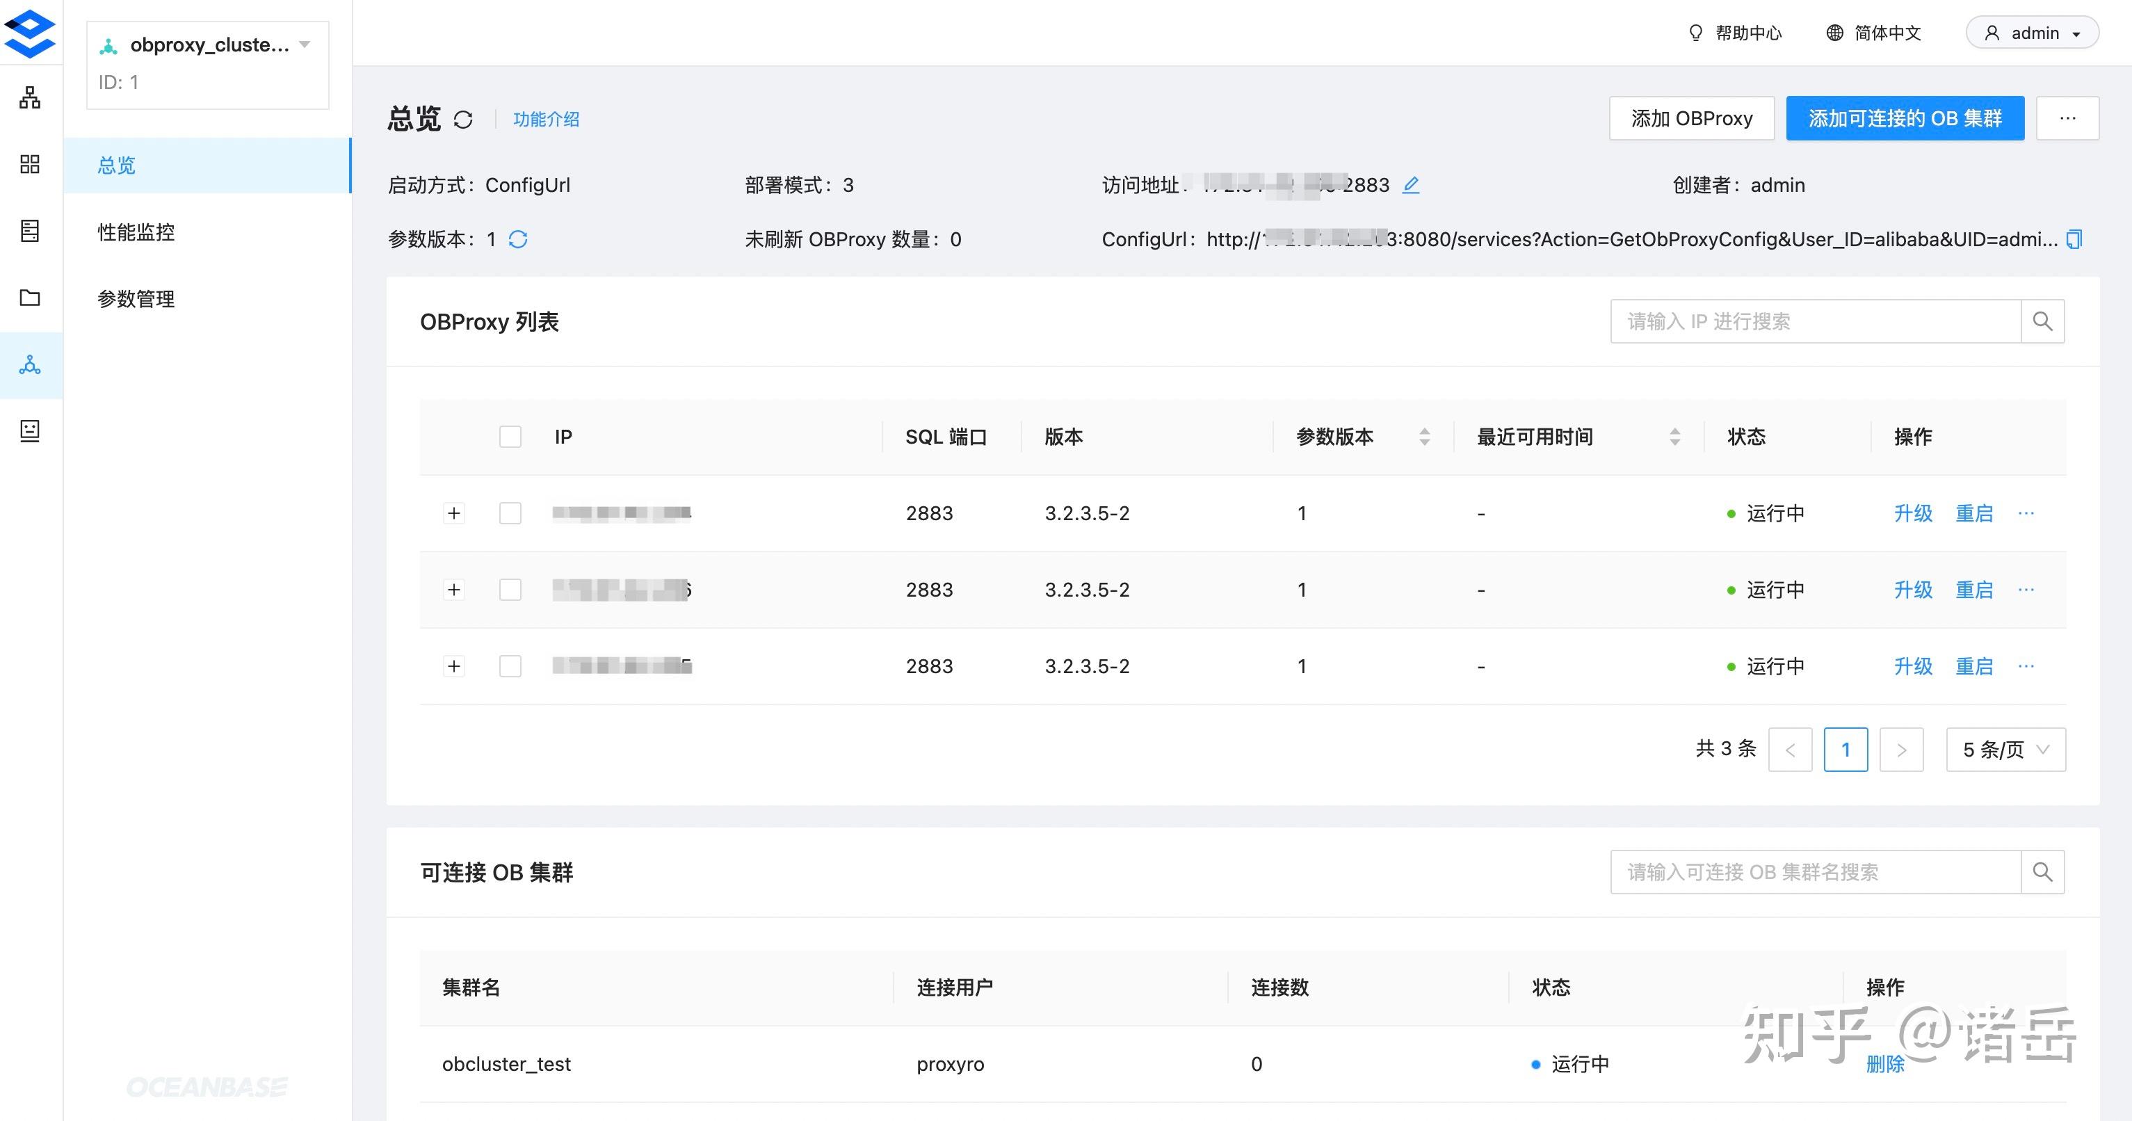The width and height of the screenshot is (2132, 1121).
Task: Sort by 最近可用时间 column
Action: (x=1675, y=436)
